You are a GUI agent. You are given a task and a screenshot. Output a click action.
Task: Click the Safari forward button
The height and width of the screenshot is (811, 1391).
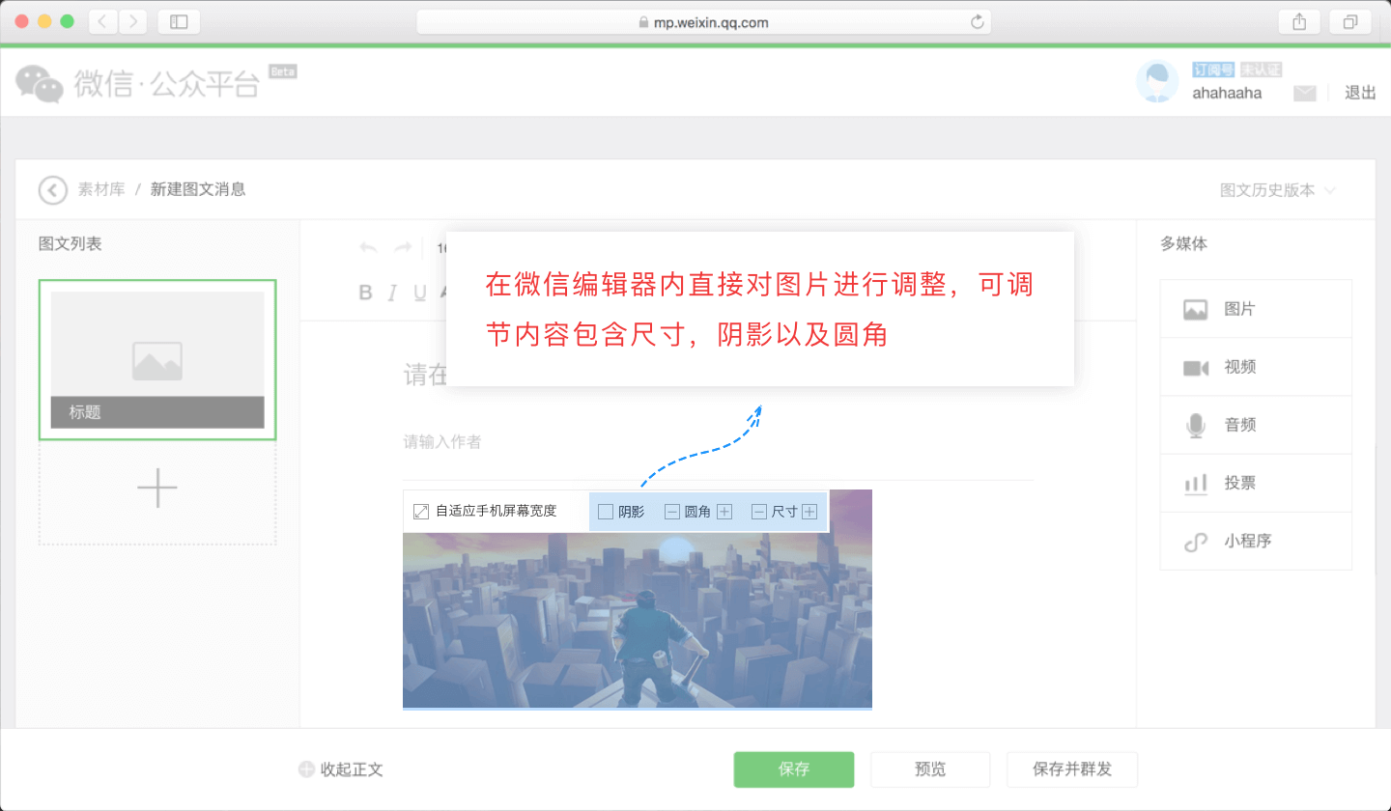pyautogui.click(x=133, y=21)
